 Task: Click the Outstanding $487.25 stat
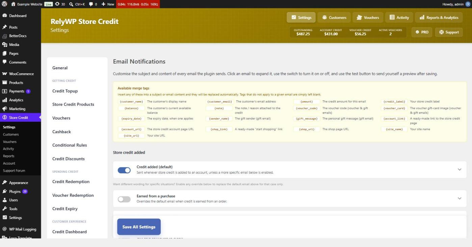tap(303, 32)
